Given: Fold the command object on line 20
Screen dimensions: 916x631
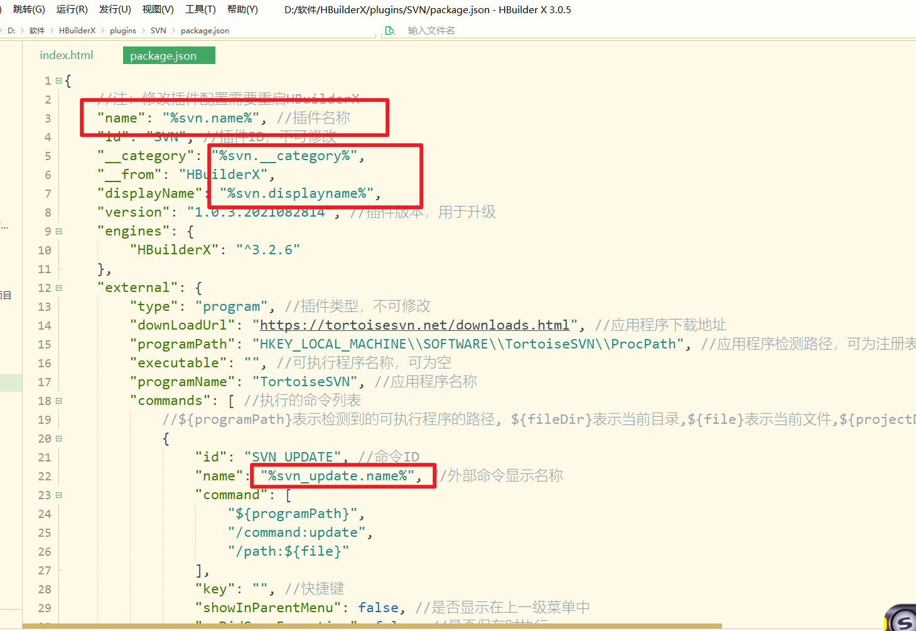Looking at the screenshot, I should click(x=58, y=439).
